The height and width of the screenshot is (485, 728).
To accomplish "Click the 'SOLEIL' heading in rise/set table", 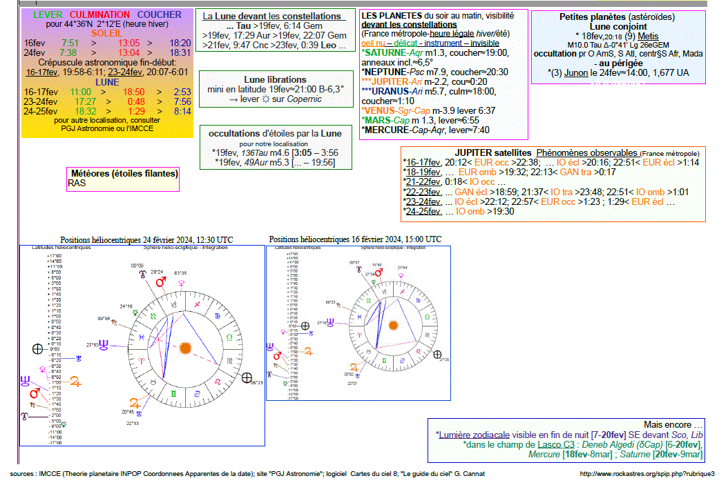I will [x=107, y=33].
